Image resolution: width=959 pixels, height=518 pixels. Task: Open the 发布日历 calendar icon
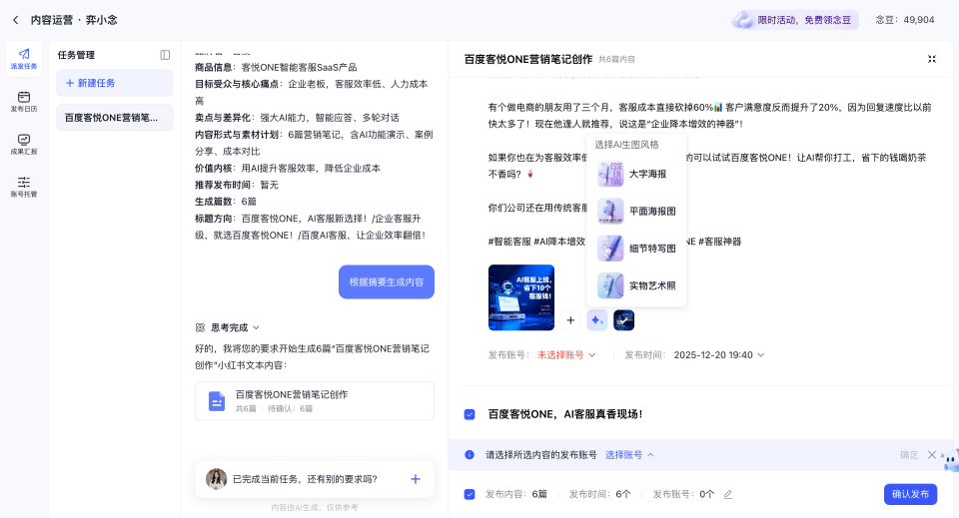pos(24,101)
